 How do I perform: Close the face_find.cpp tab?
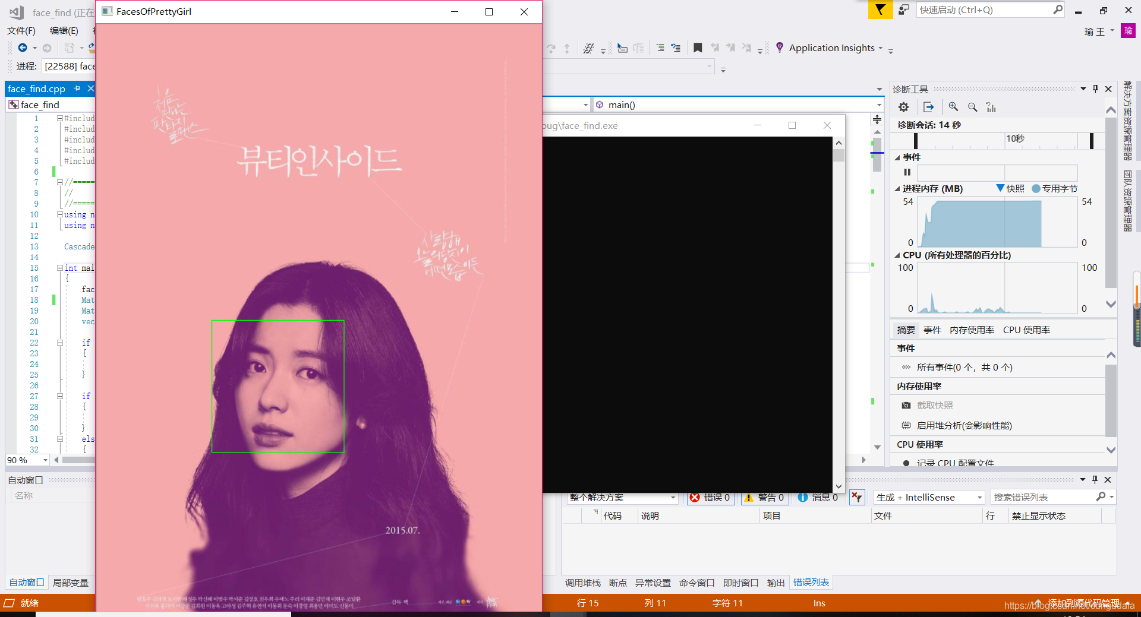pyautogui.click(x=90, y=88)
